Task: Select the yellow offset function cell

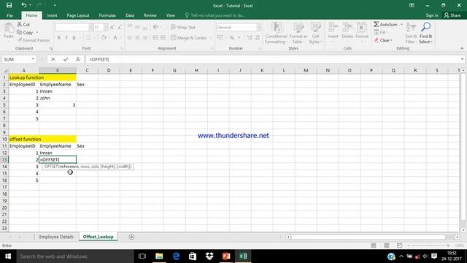Action: [24, 140]
